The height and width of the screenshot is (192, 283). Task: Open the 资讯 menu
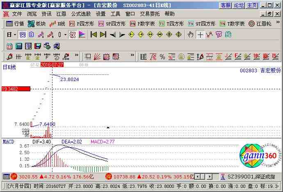coord(46,14)
